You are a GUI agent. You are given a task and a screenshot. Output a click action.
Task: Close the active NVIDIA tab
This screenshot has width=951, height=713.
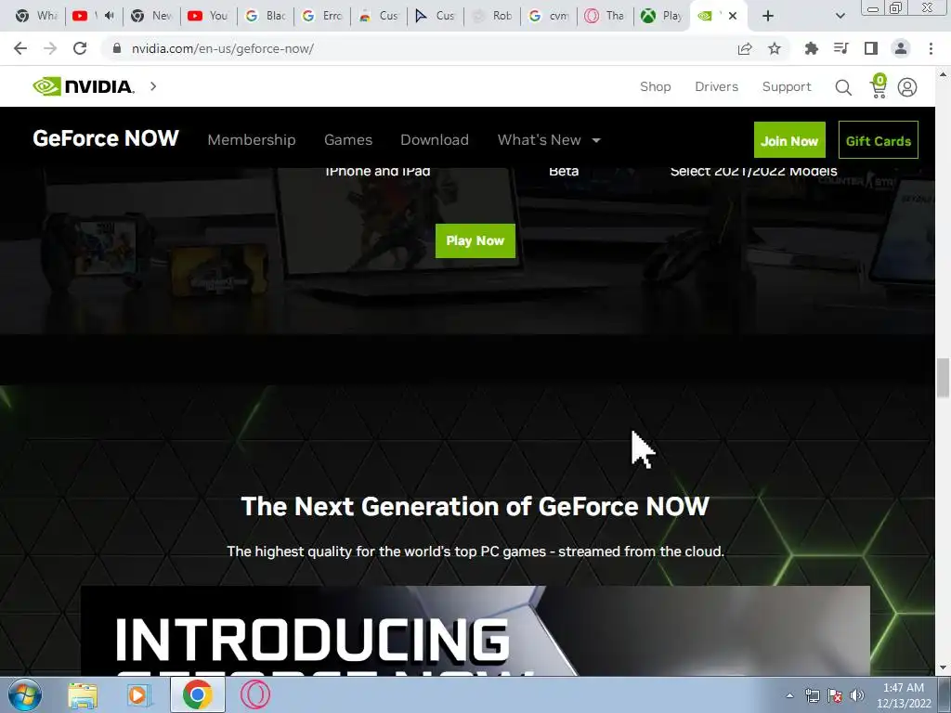733,16
